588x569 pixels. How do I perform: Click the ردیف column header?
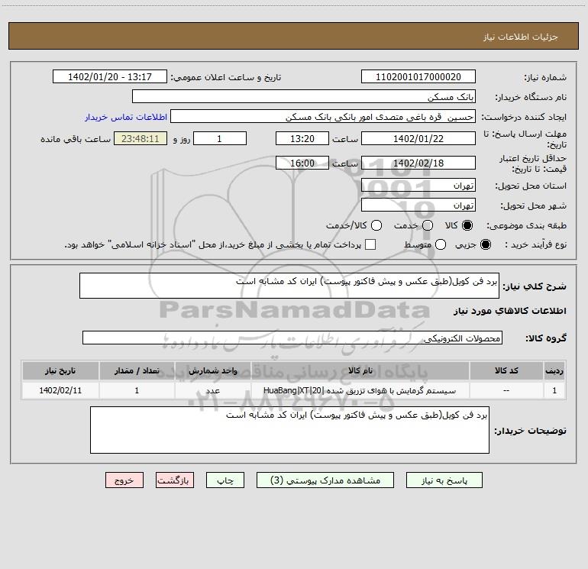coord(554,370)
